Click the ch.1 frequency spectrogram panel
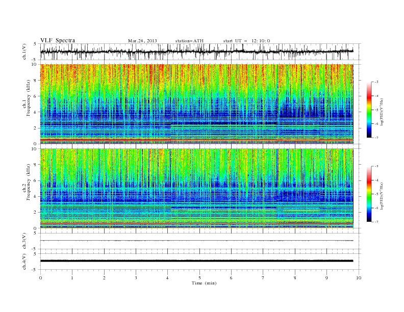Viewport: 404px width, 312px height. click(x=196, y=104)
